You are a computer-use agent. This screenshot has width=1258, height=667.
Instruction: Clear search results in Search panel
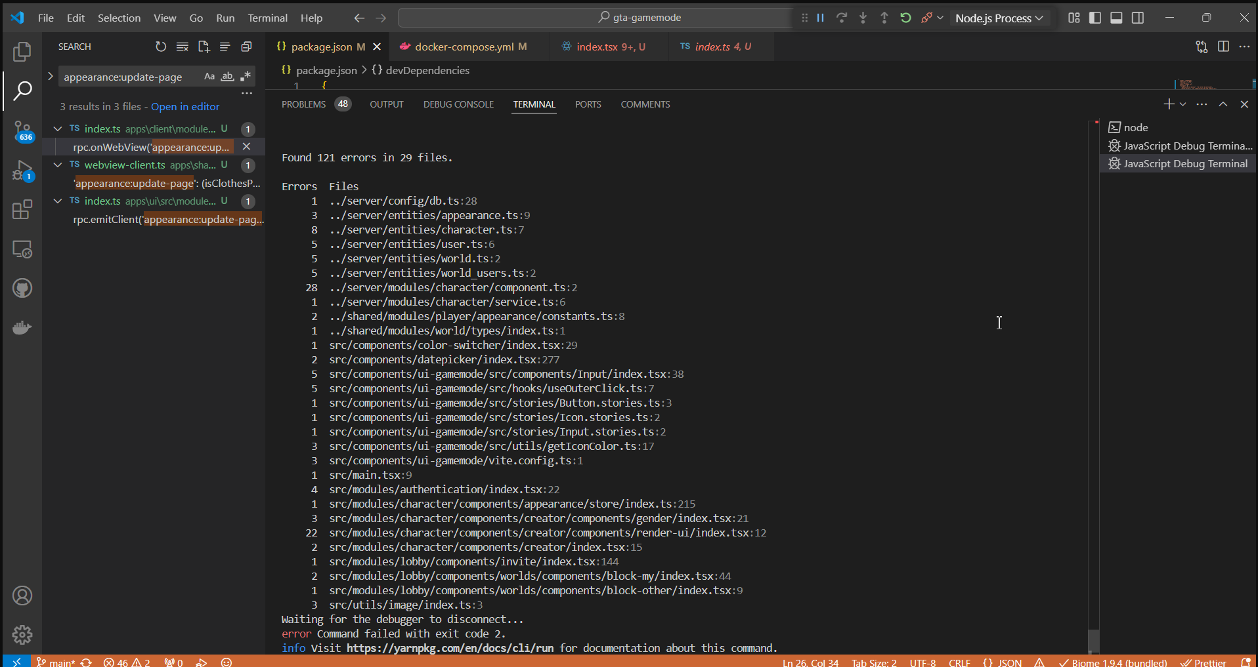(183, 47)
